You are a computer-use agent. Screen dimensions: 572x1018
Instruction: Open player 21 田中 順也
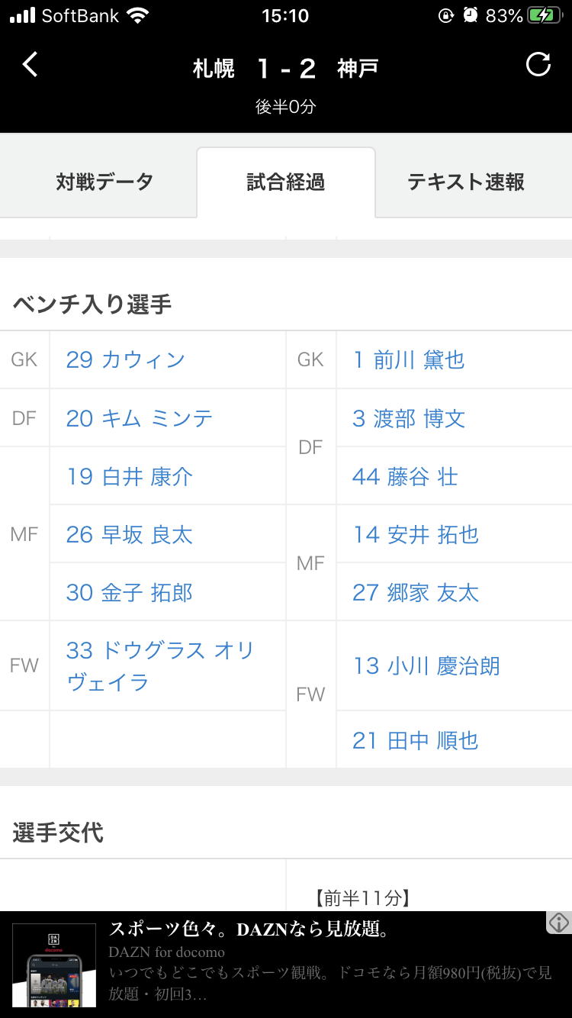tap(416, 739)
